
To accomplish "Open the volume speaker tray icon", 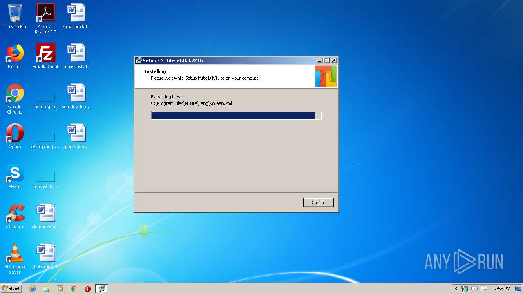I will (x=474, y=289).
